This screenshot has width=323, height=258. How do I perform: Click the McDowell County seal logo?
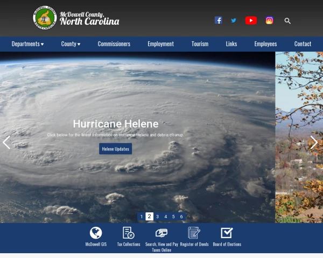point(45,18)
